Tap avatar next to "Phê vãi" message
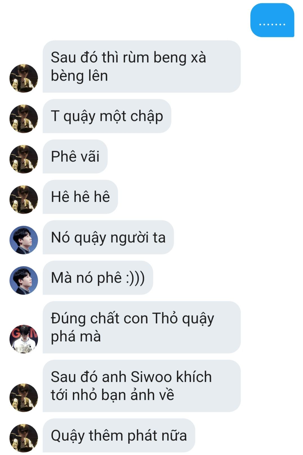This screenshot has width=303, height=455. click(x=24, y=159)
